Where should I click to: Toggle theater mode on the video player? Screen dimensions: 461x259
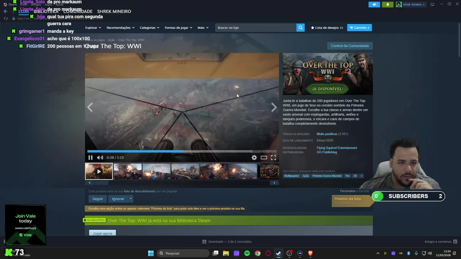pos(264,158)
